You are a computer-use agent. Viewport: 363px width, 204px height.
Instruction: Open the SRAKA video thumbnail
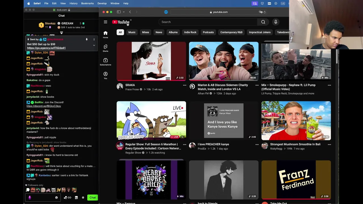coord(151,61)
